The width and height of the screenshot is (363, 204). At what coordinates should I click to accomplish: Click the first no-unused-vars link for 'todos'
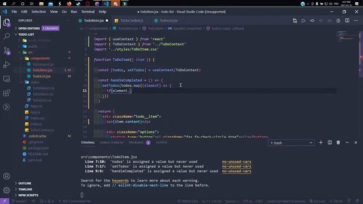click(x=237, y=161)
